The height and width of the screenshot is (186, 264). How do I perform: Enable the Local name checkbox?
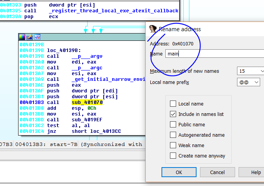pyautogui.click(x=173, y=104)
